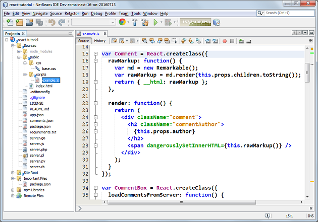The width and height of the screenshot is (318, 222).
Task: Open the Chrome browser selector icon
Action: pos(122,22)
